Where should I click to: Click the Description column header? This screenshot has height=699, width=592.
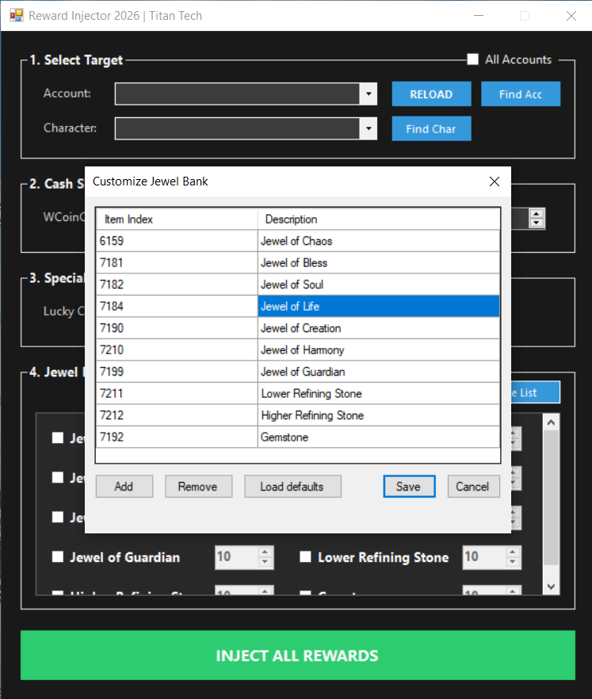point(379,219)
